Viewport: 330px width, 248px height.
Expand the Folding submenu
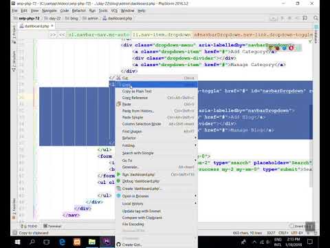coord(157,145)
